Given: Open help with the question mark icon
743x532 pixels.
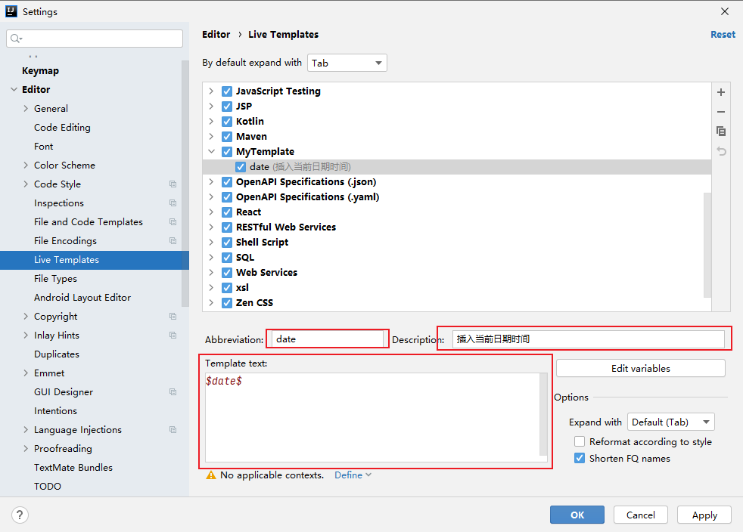Looking at the screenshot, I should (x=20, y=515).
